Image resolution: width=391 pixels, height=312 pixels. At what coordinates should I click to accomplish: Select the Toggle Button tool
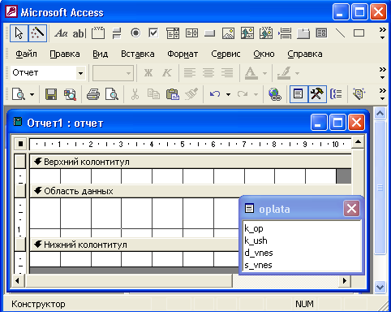point(117,33)
